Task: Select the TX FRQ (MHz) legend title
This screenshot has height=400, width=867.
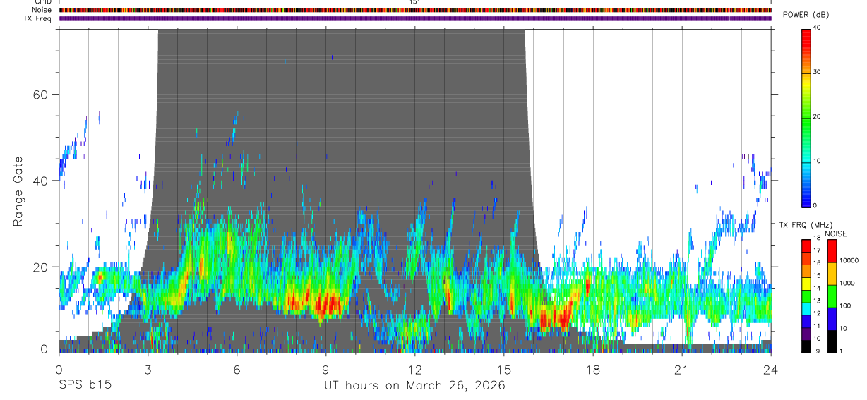Action: click(808, 225)
